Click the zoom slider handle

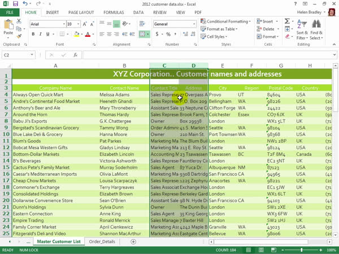point(302,250)
